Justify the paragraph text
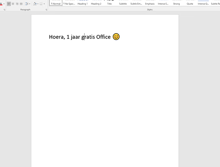 click(21, 4)
